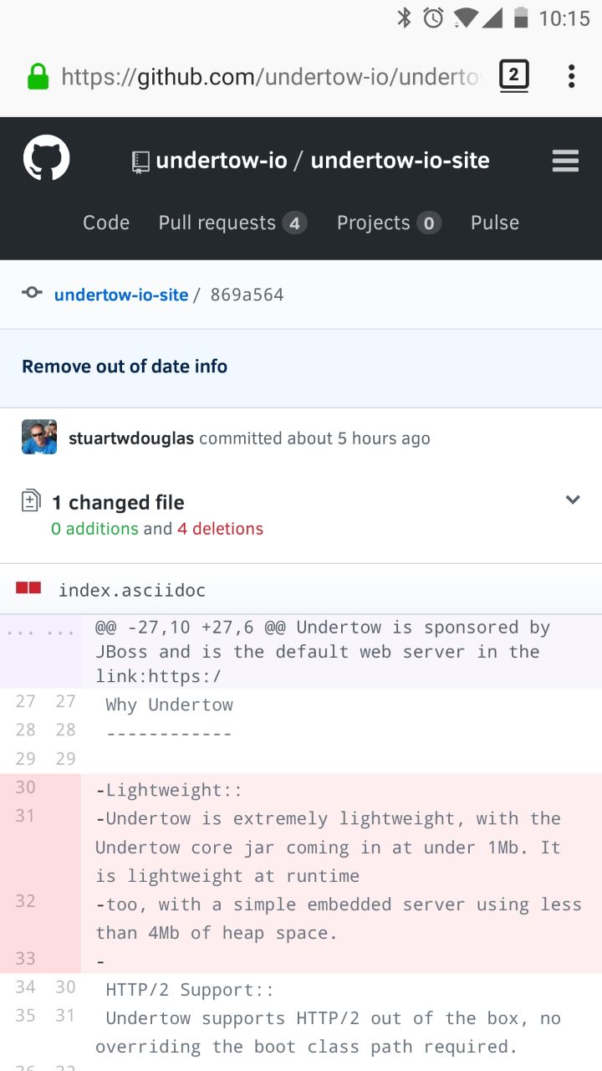
Task: Switch to Pull requests tab
Action: pos(233,223)
